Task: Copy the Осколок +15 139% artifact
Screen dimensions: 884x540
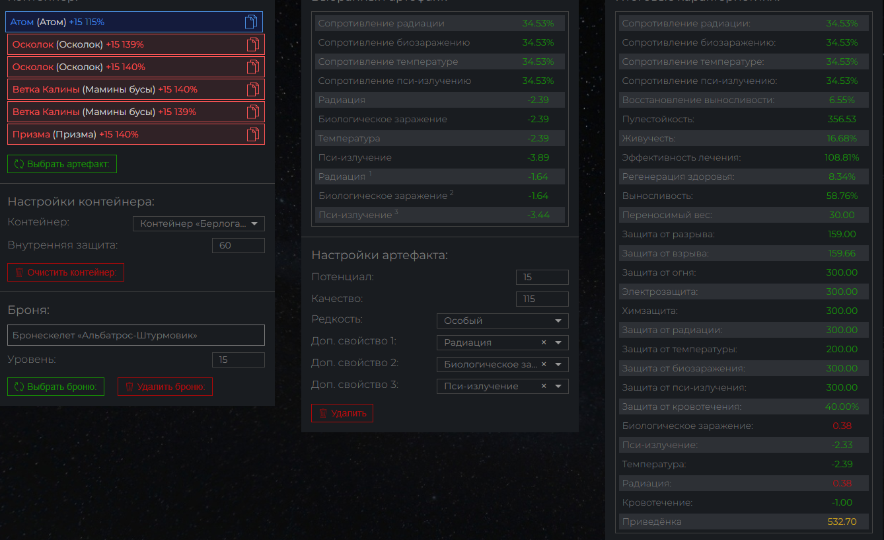Action: [x=253, y=45]
